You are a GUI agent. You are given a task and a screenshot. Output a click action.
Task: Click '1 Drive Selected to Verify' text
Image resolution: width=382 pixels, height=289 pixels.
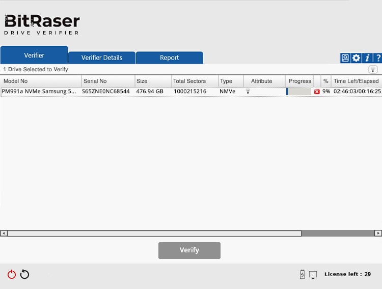click(36, 69)
